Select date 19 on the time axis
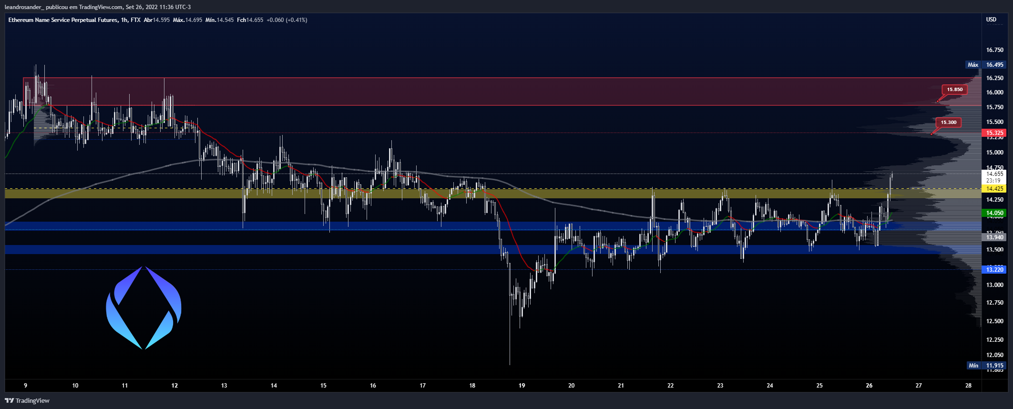Viewport: 1013px width, 409px height. point(522,386)
